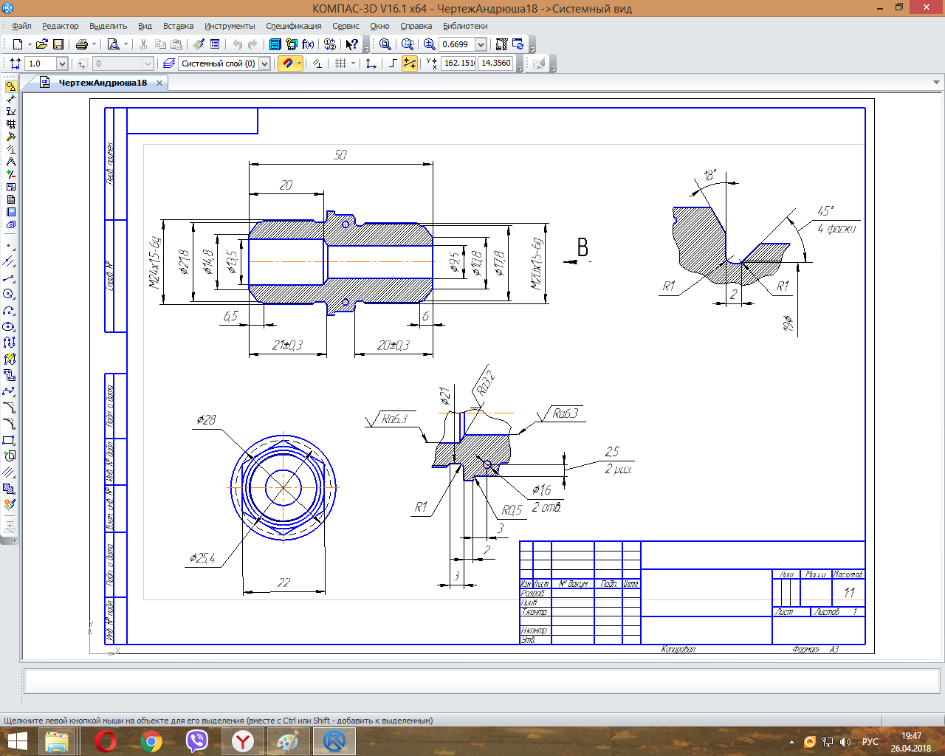Toggle the snapping magnet button
The image size is (945, 756).
point(287,63)
